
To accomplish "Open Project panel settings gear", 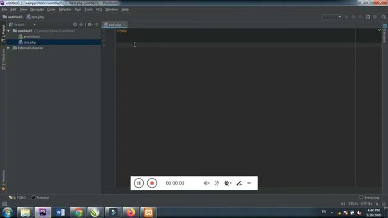I will pos(90,24).
